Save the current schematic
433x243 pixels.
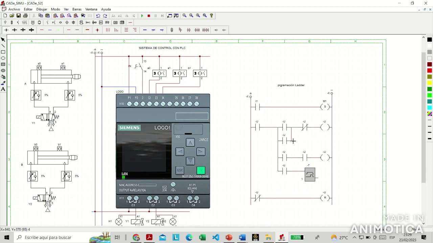(19, 16)
